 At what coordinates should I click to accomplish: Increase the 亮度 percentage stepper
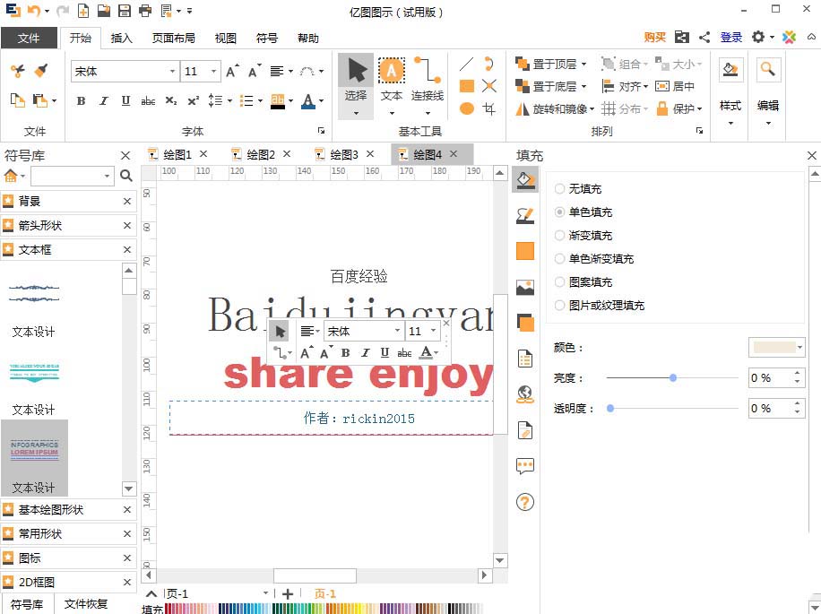(797, 373)
